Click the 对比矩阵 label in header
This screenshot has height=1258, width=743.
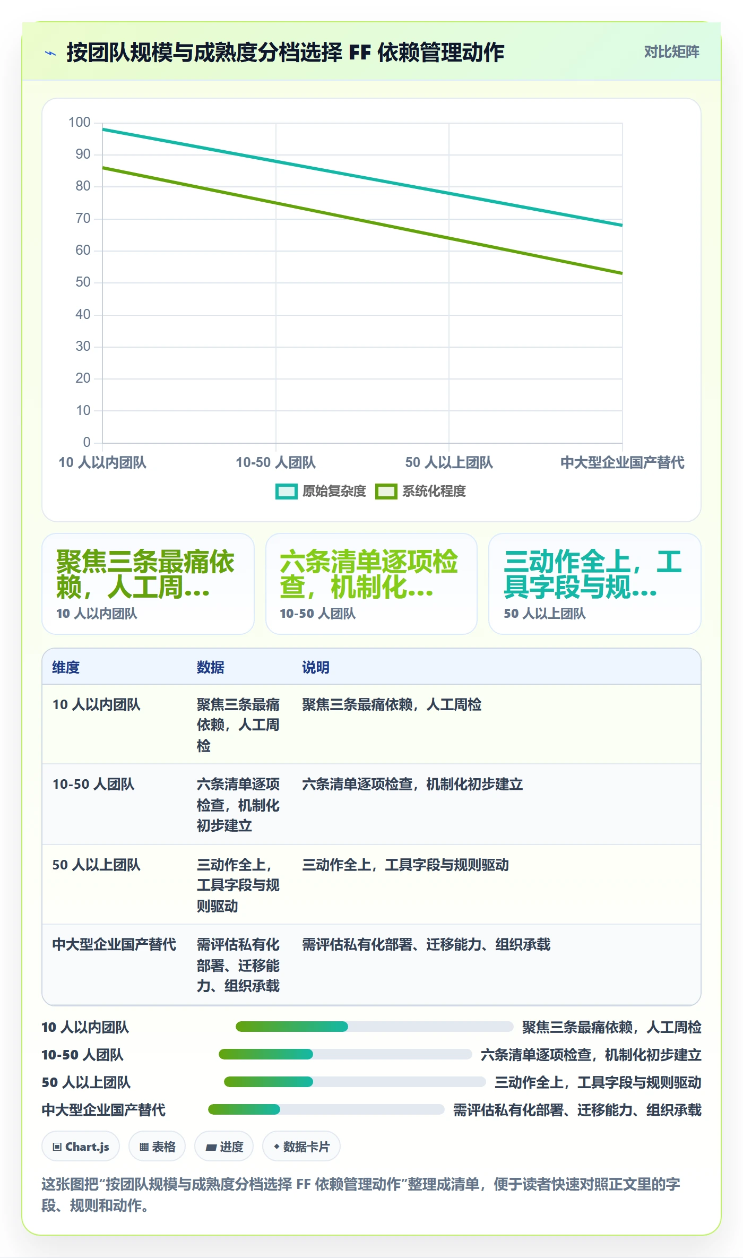point(671,51)
